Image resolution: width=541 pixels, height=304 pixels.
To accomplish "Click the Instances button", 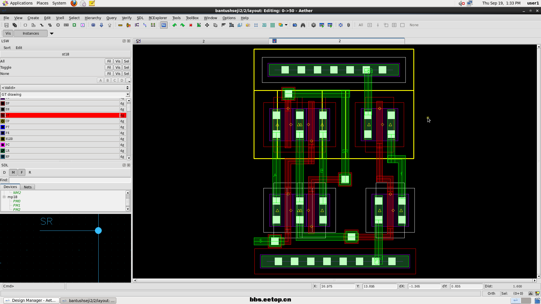I will [x=31, y=33].
